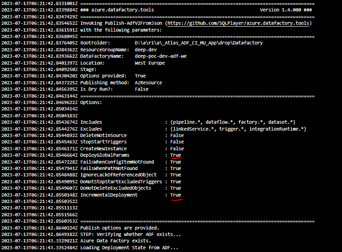Click timestamp 2023-07-13T06:21:42.8640224Z
Screen dimensions: 342x252
pos(39,228)
